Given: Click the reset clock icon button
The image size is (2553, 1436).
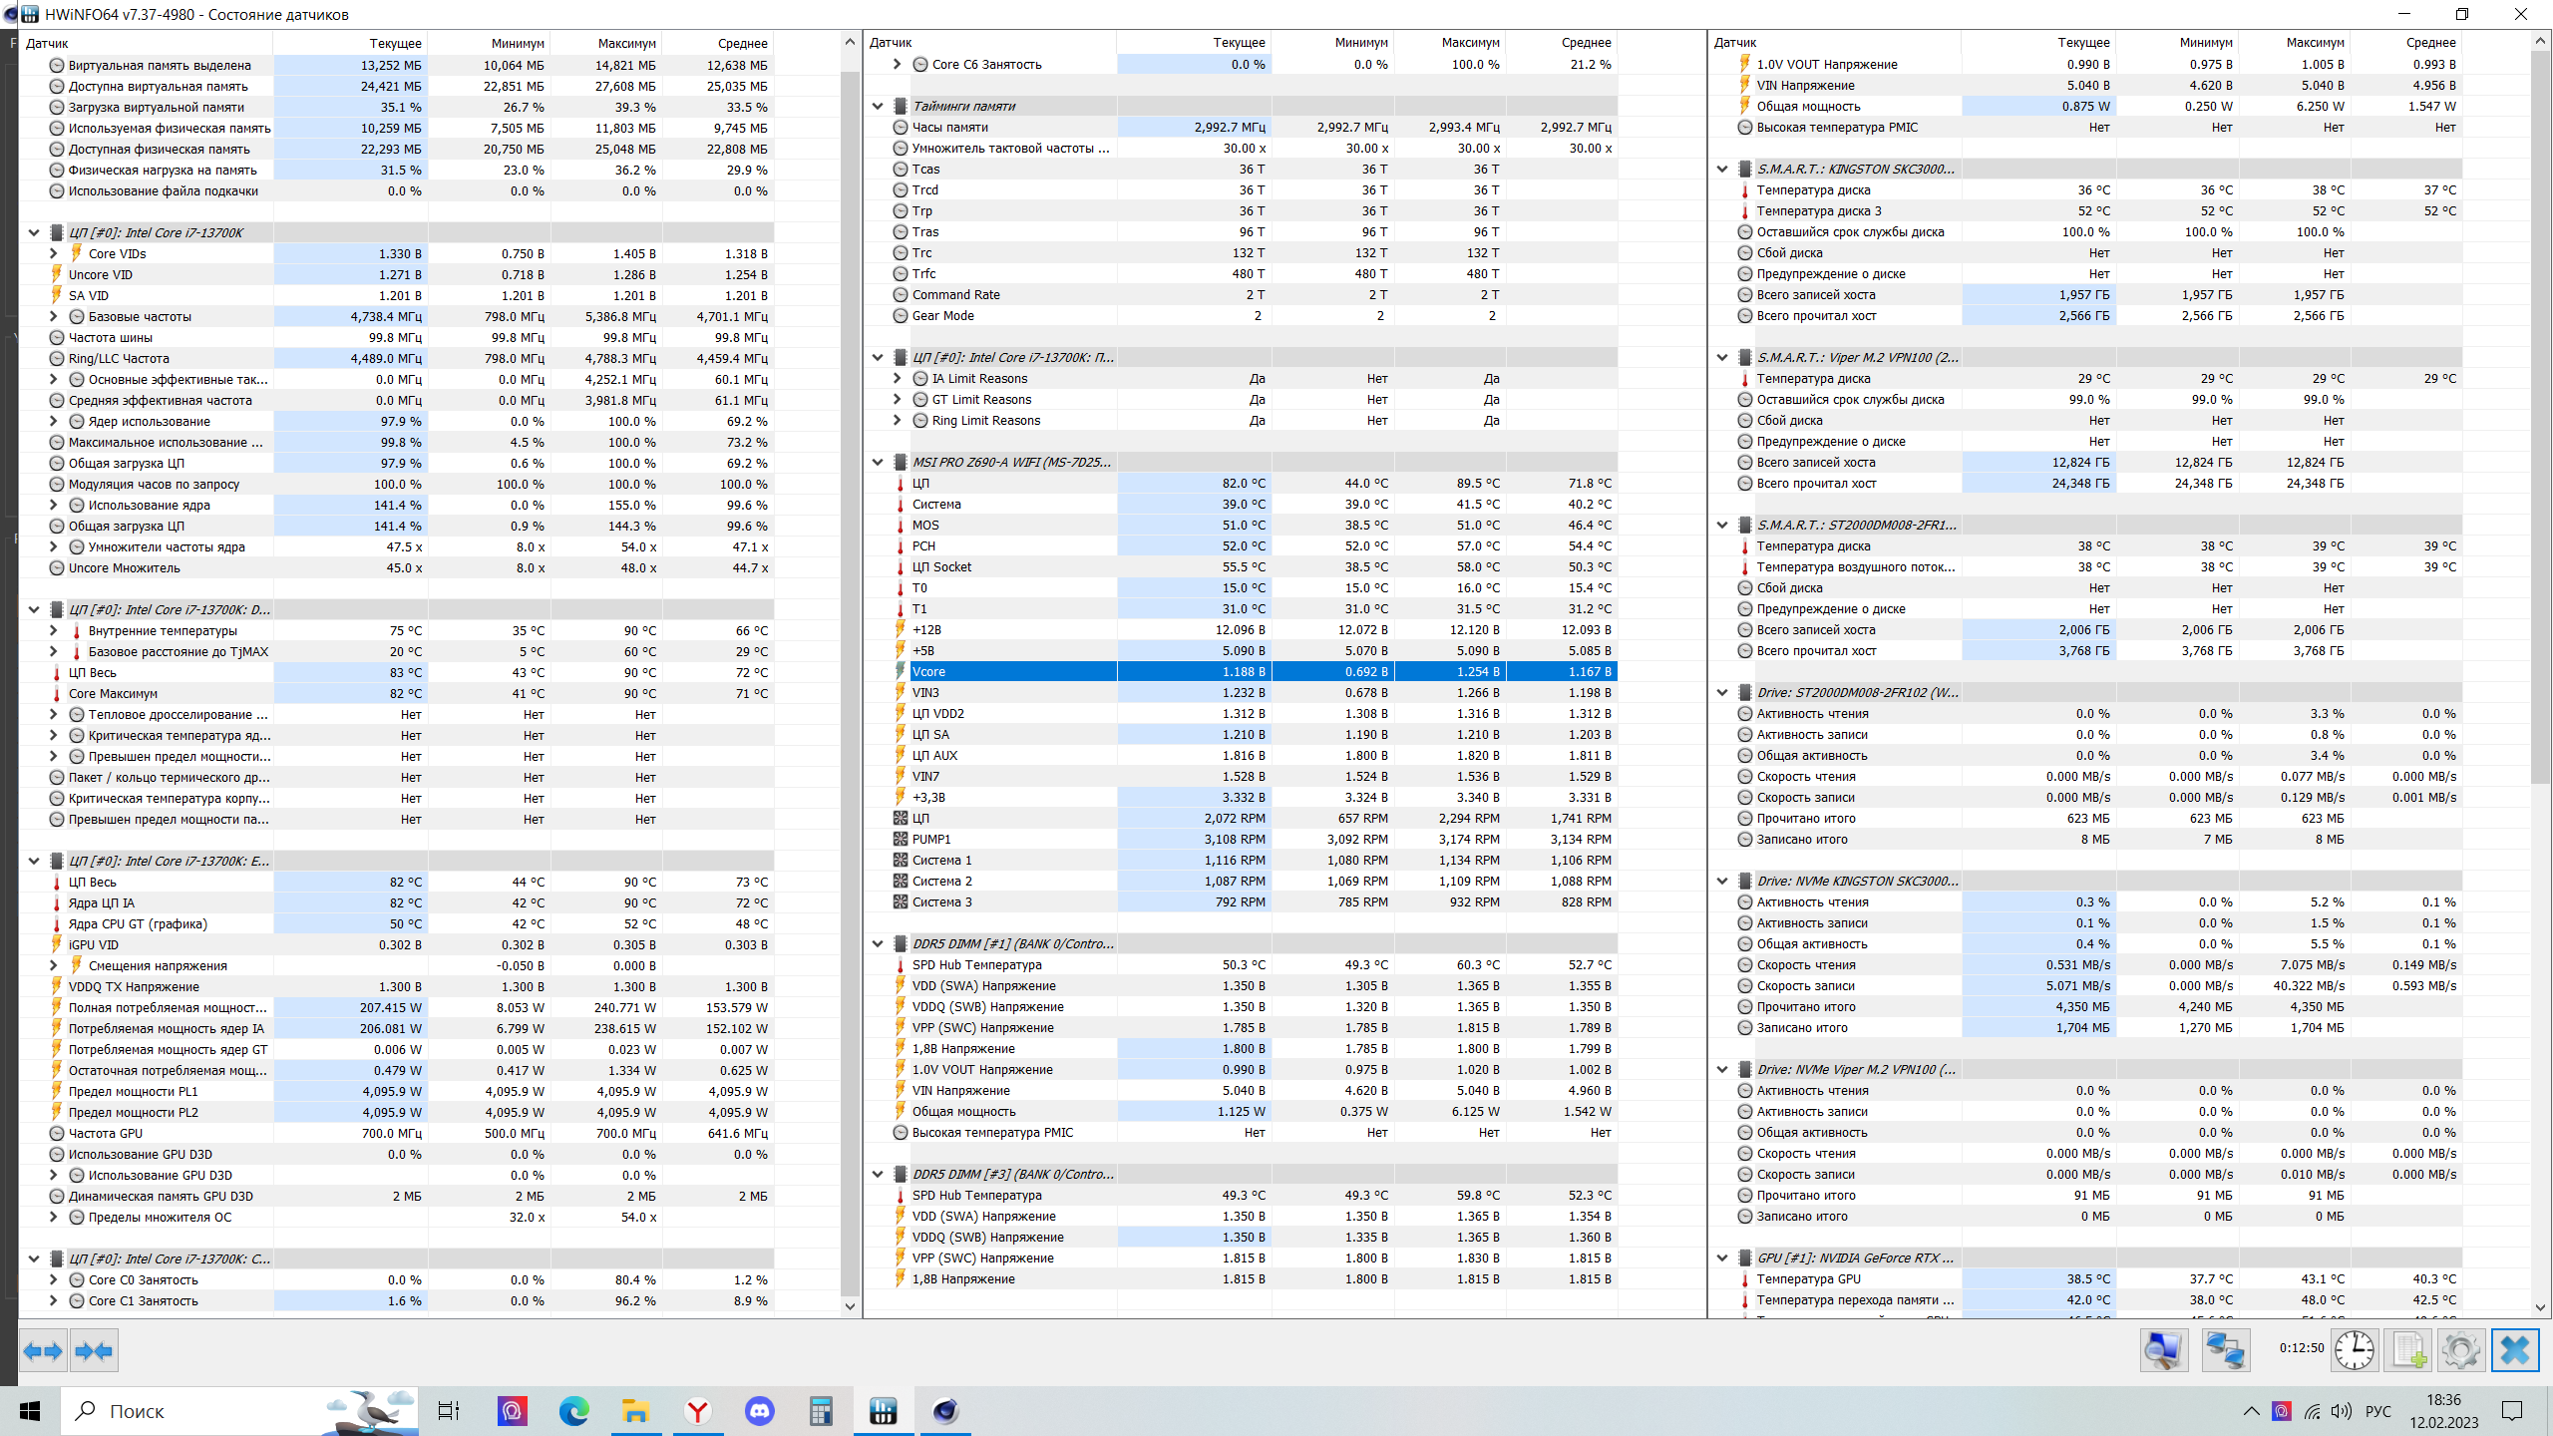Looking at the screenshot, I should tap(2355, 1351).
